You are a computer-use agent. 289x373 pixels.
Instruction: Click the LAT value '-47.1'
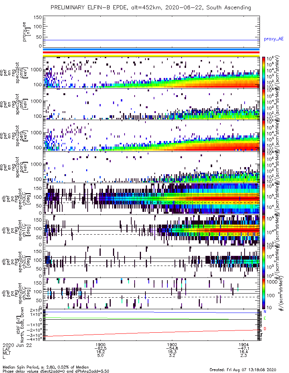(244, 348)
